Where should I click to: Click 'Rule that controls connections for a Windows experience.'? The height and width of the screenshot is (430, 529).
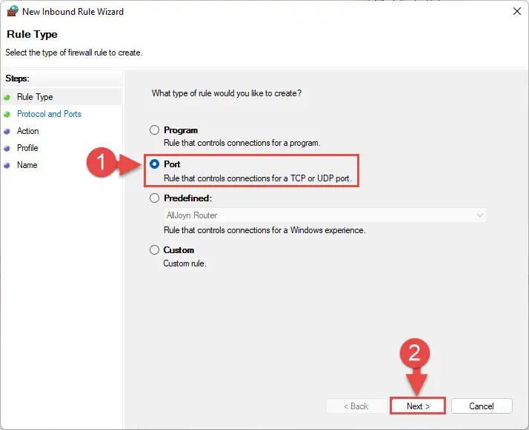(264, 230)
